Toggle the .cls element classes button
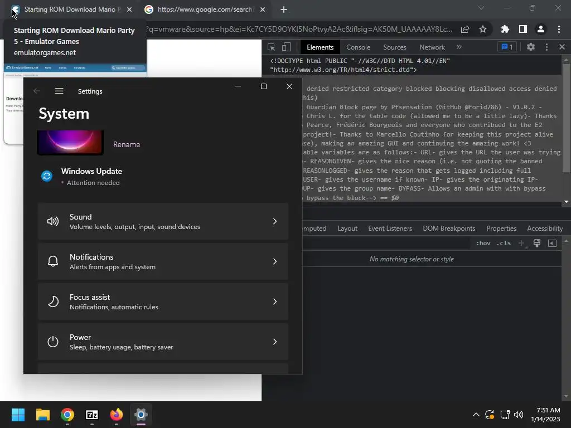 coord(504,243)
